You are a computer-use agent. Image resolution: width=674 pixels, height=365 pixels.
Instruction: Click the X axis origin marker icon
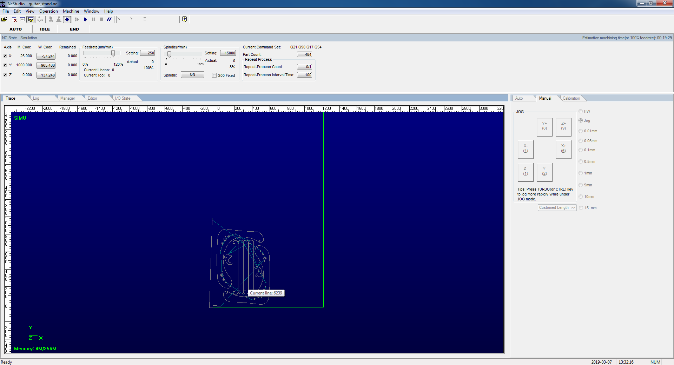coord(5,56)
